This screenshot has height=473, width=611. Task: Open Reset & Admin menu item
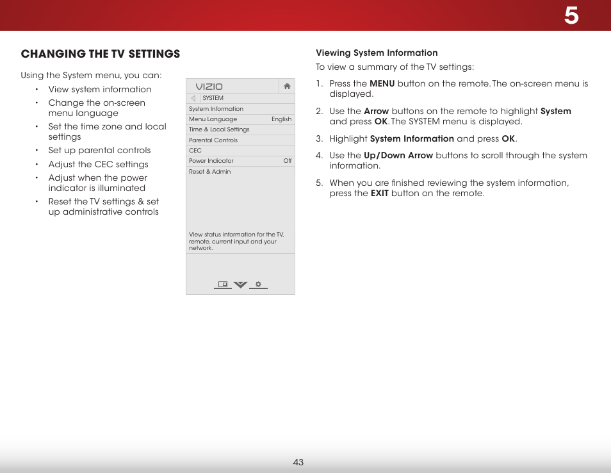tap(240, 172)
